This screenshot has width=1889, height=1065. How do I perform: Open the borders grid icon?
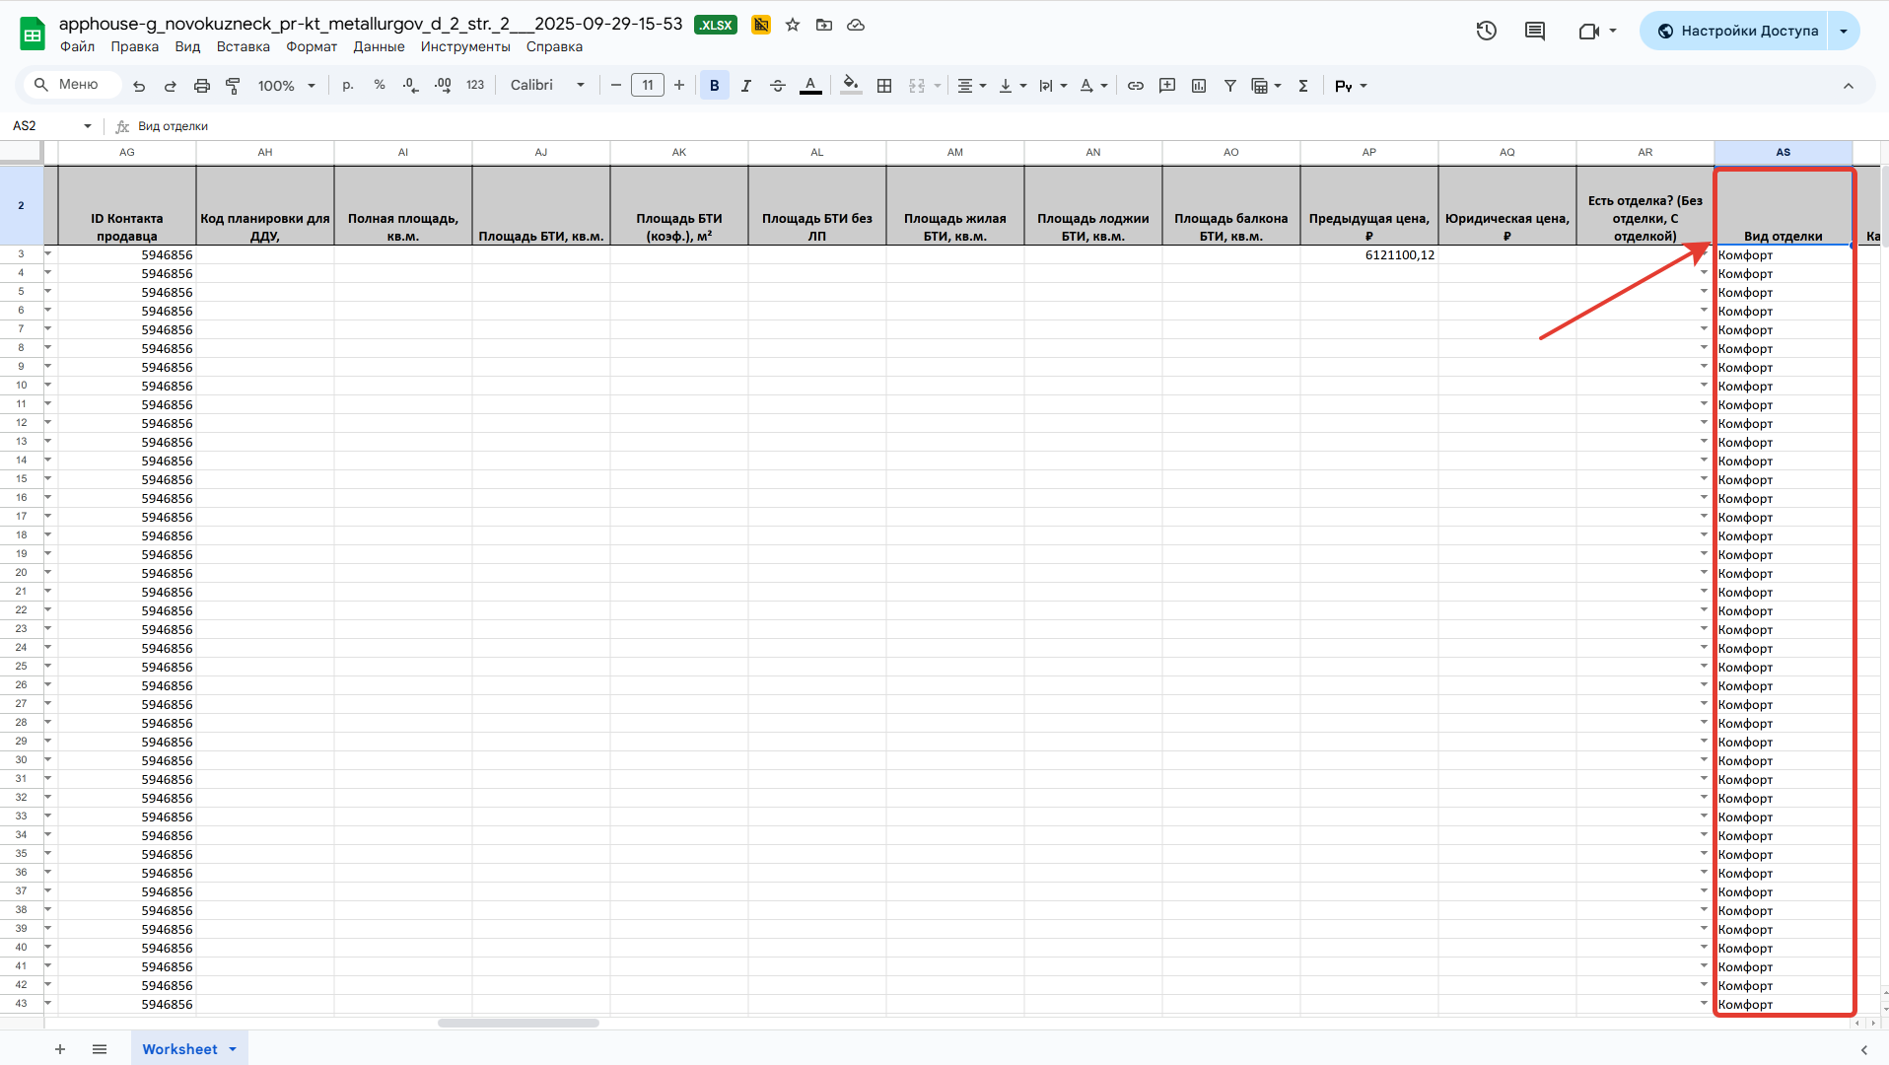pos(884,86)
